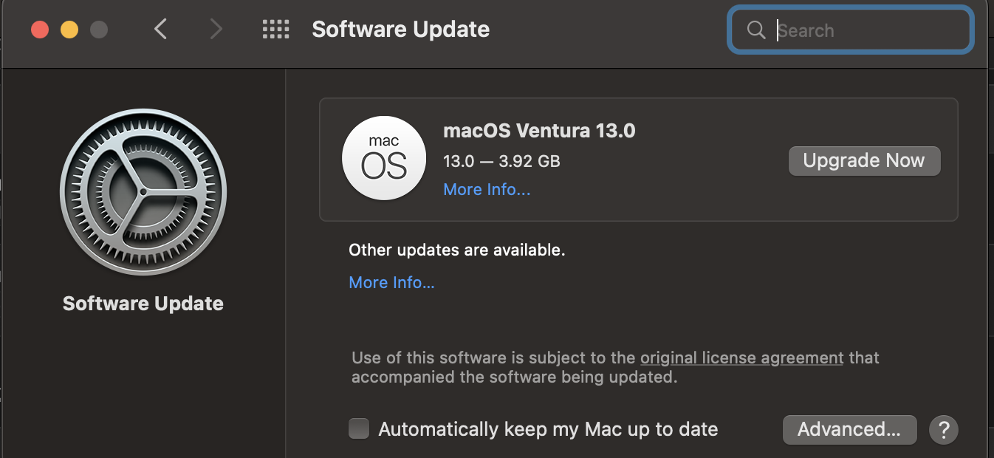Open the Advanced... options

point(849,429)
